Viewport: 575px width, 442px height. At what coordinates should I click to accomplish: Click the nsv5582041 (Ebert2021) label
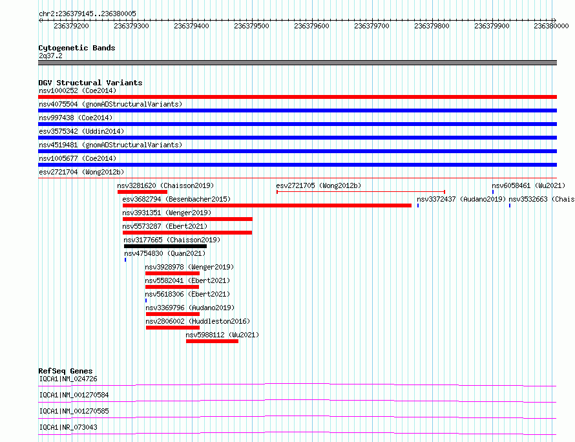(187, 280)
